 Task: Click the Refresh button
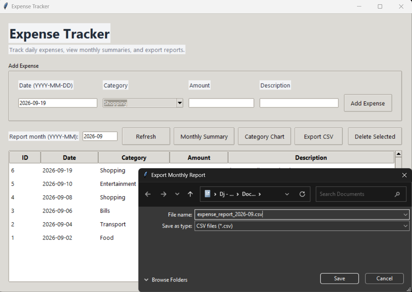point(146,136)
